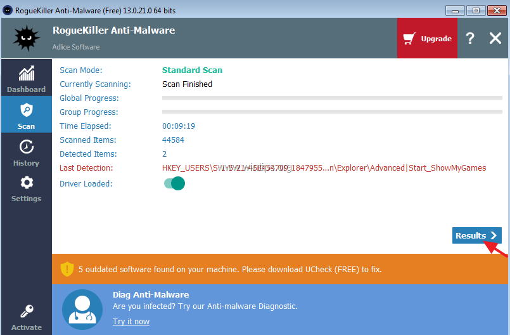Click the warning shield icon in banner
Viewport: 510px width, 335px height.
(x=67, y=269)
